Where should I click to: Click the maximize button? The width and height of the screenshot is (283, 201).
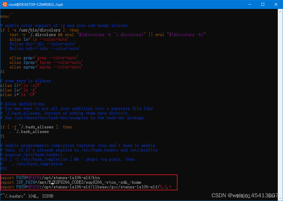click(262, 4)
